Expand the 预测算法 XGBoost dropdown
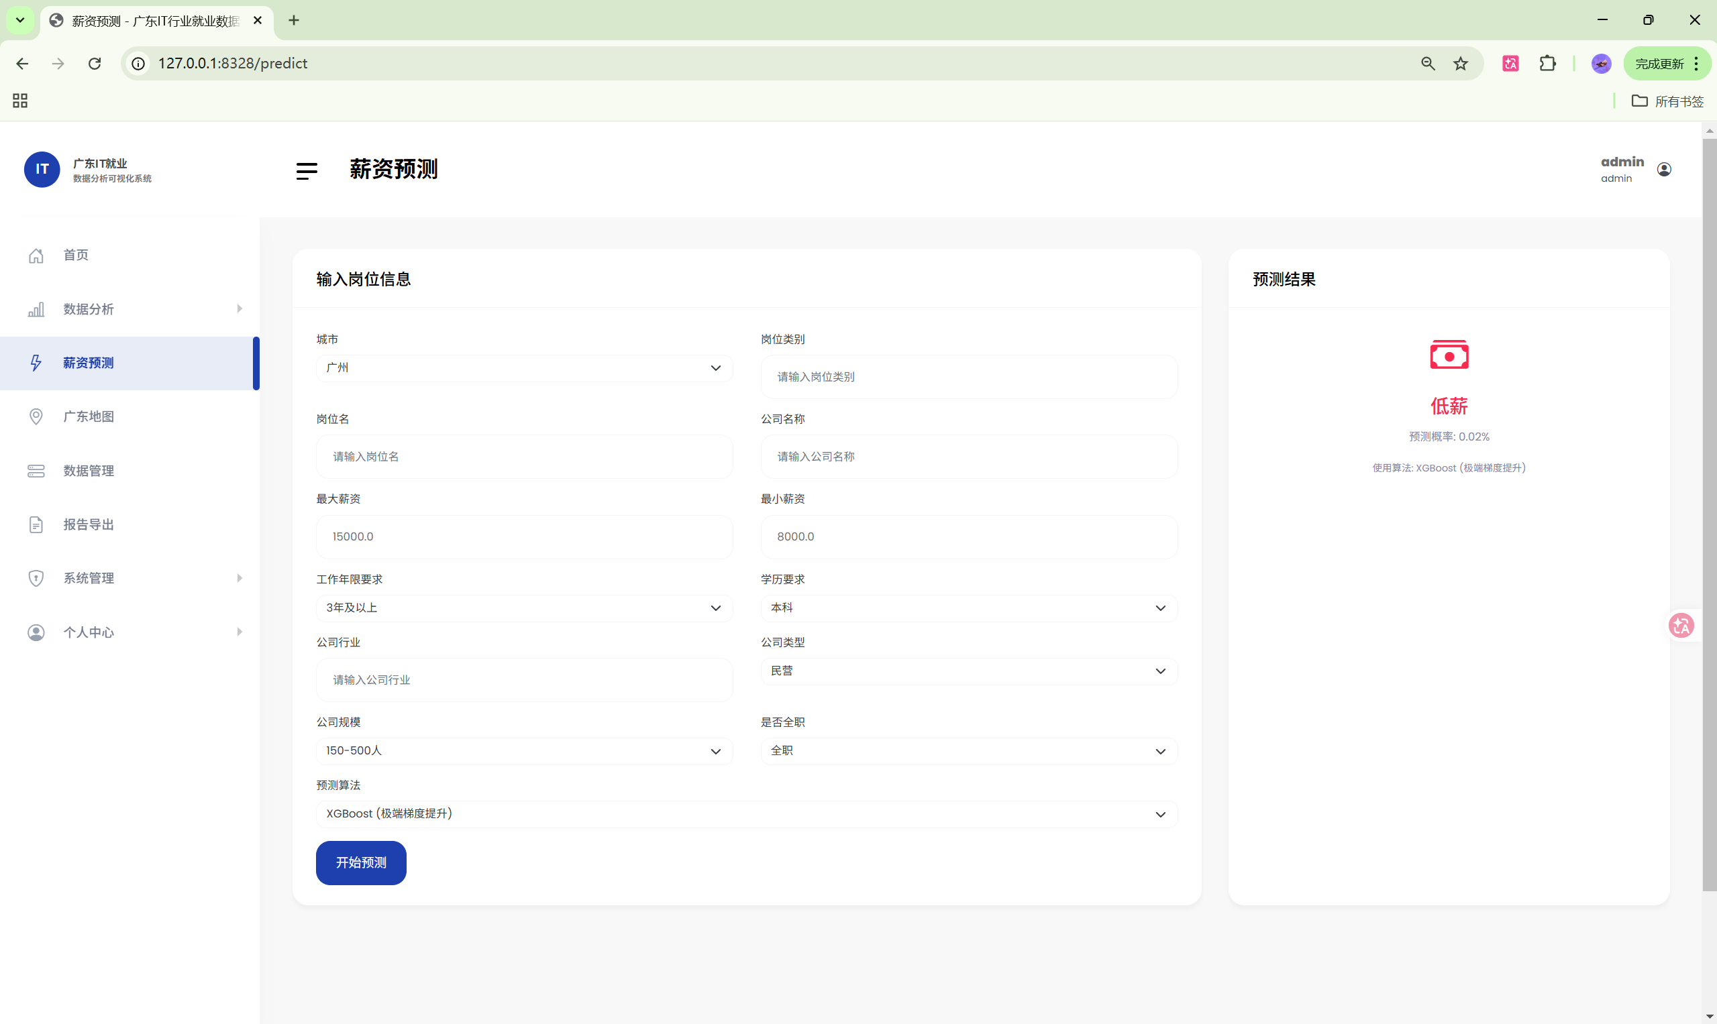 pos(745,813)
